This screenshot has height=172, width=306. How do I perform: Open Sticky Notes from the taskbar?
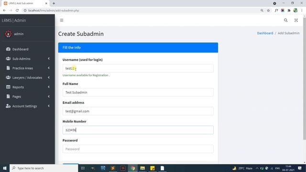point(153,168)
